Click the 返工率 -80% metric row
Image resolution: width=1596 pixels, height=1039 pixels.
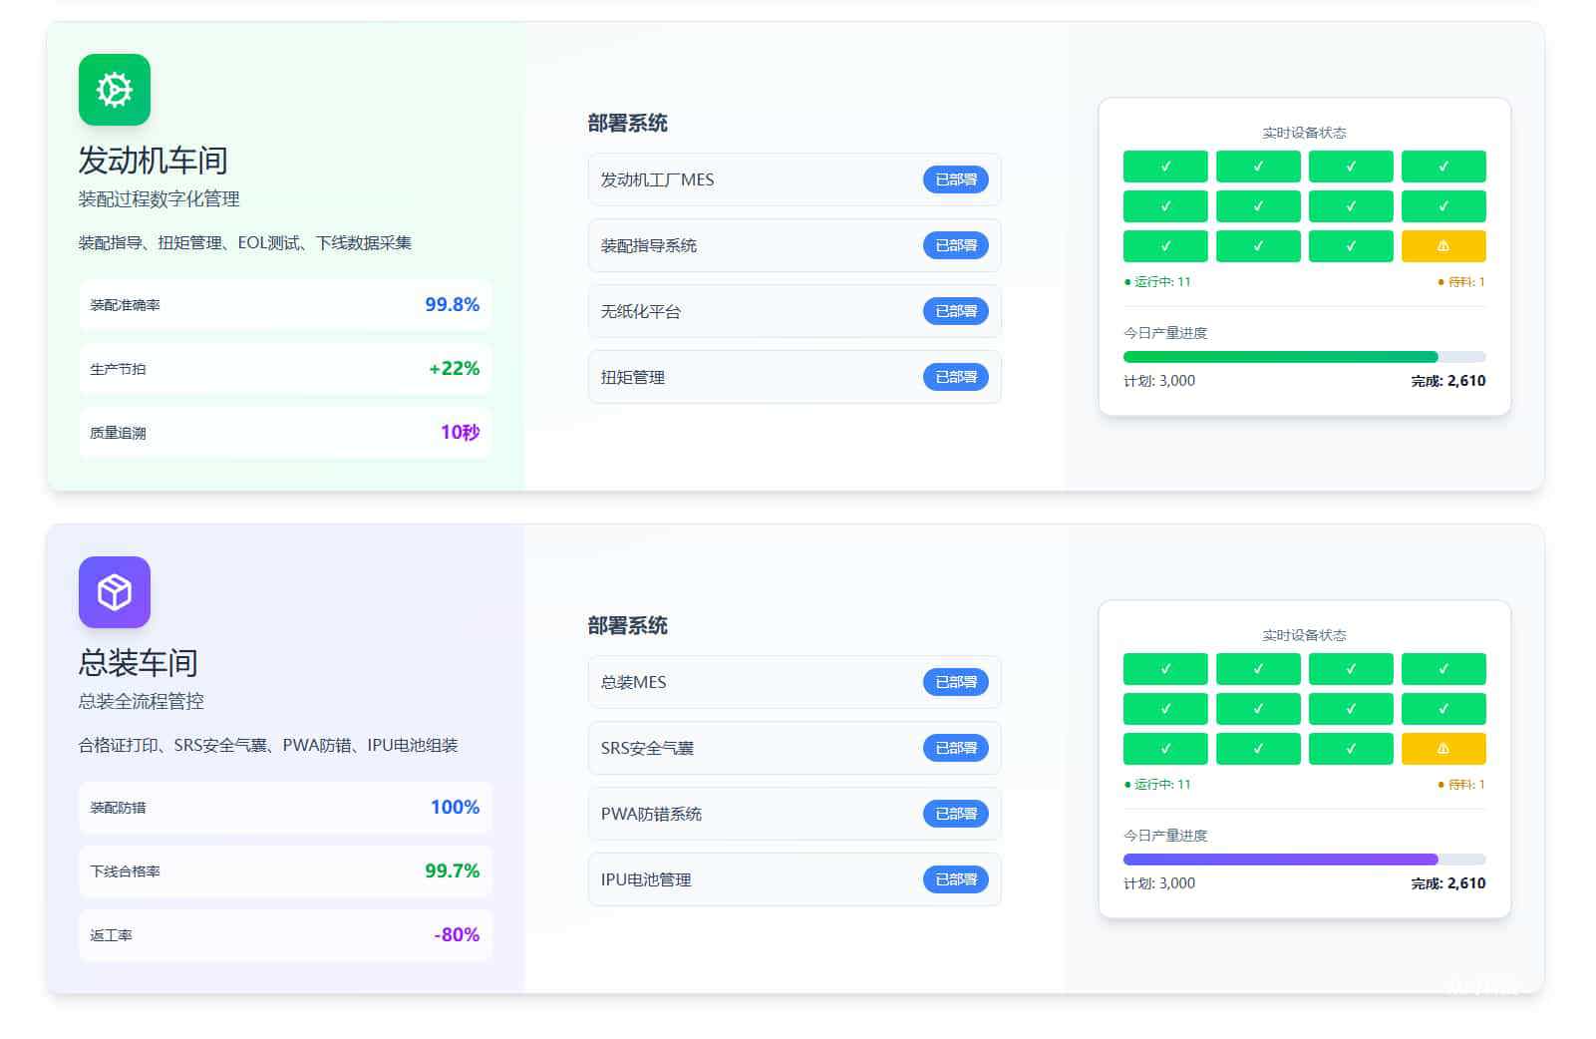pos(284,935)
